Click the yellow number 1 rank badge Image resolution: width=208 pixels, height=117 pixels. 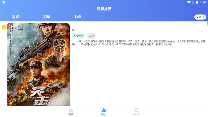pyautogui.click(x=4, y=28)
